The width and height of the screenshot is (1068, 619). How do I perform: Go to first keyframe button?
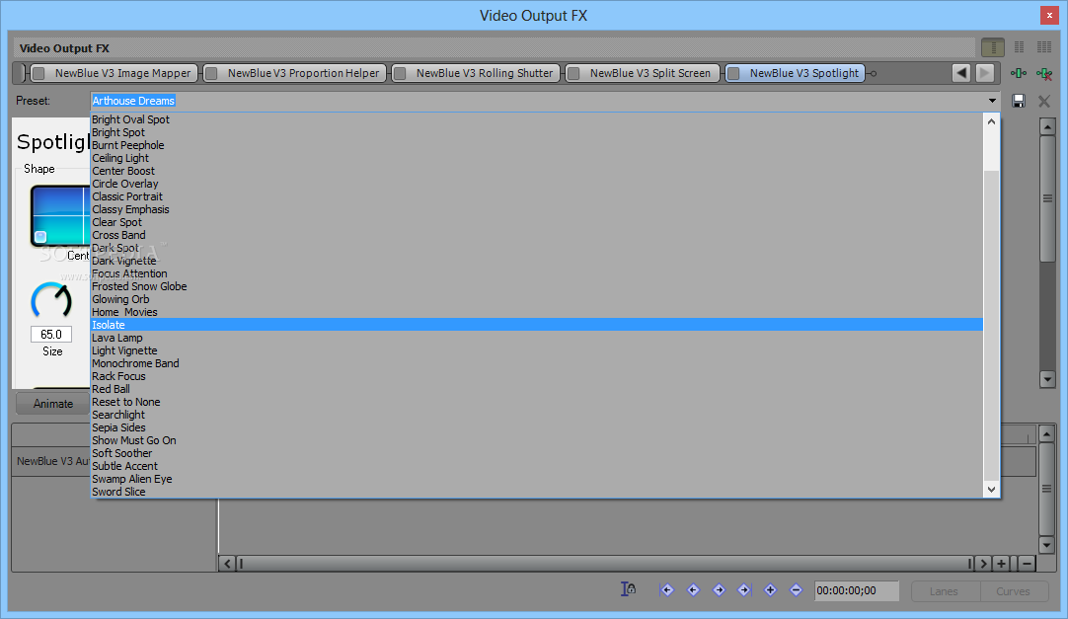pyautogui.click(x=667, y=589)
